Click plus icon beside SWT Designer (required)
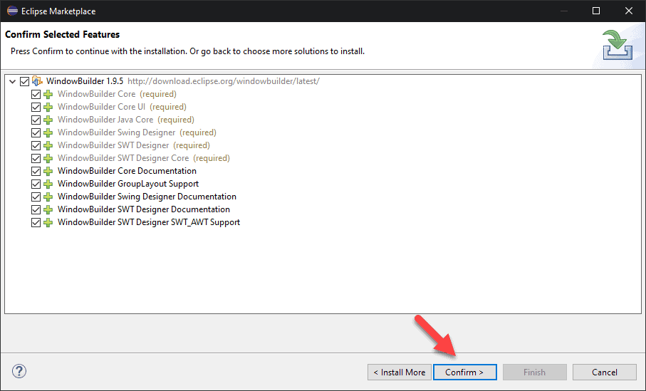 (48, 145)
